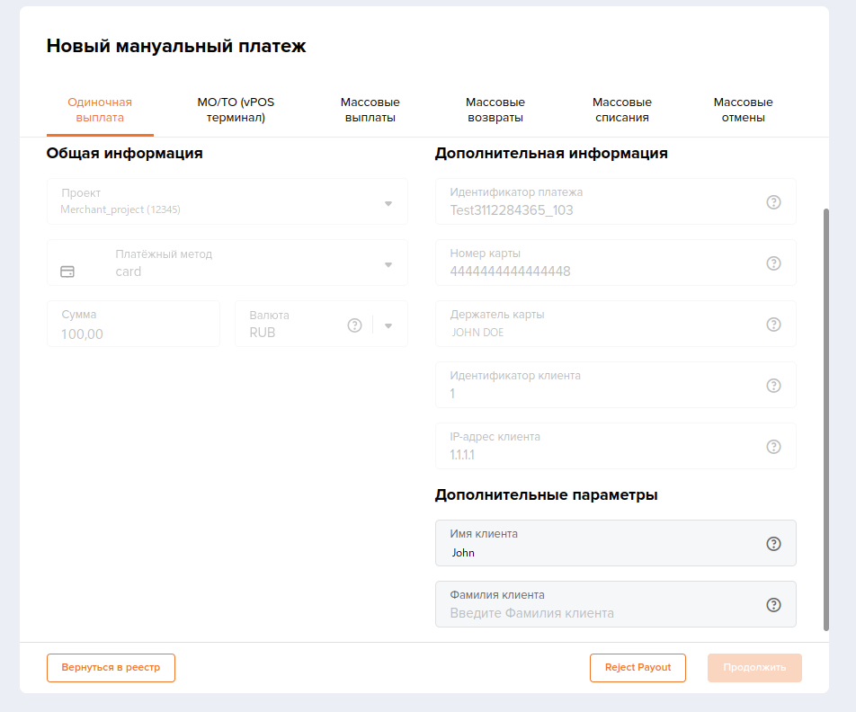Show help for Держатель карты field
Image resolution: width=856 pixels, height=712 pixels.
773,325
